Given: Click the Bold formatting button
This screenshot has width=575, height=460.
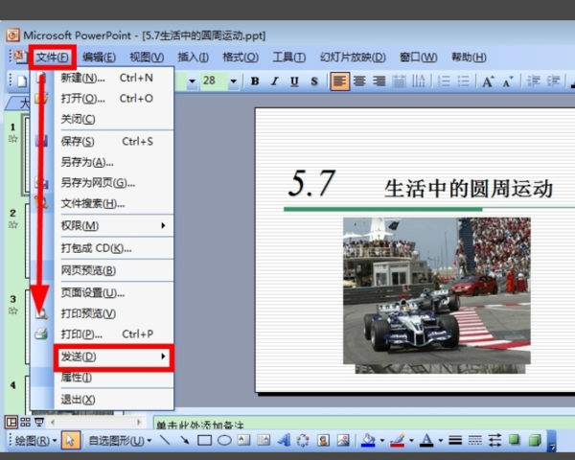Looking at the screenshot, I should pos(255,81).
